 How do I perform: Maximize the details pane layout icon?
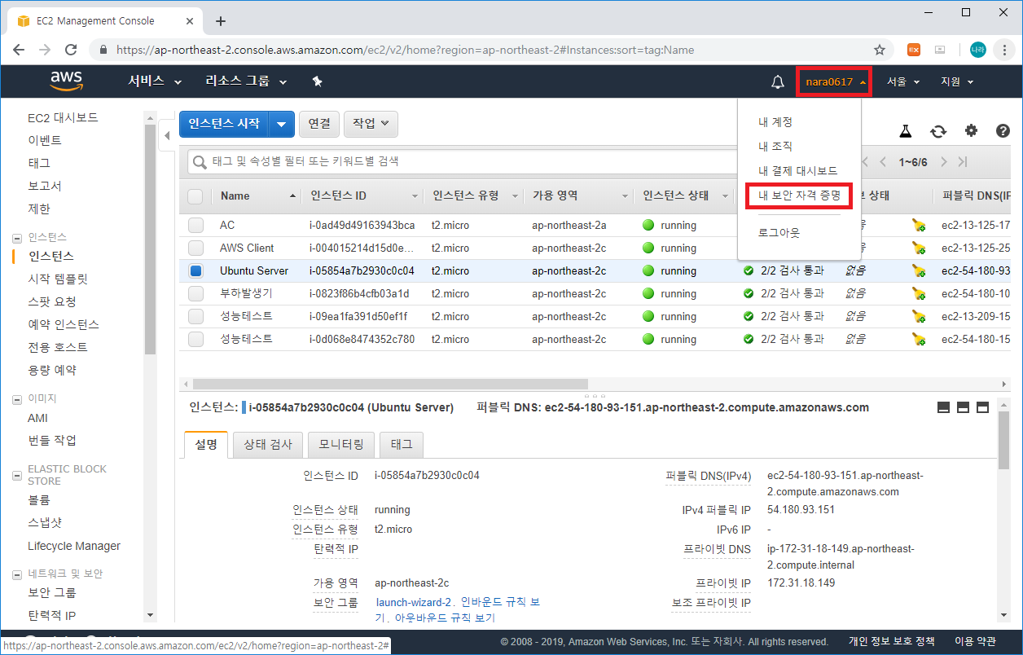coord(982,407)
